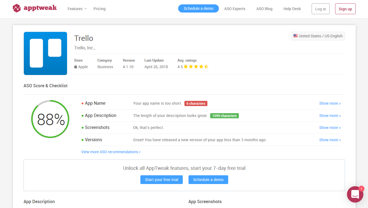Click the US flag icon
This screenshot has width=368, height=208.
295,35
